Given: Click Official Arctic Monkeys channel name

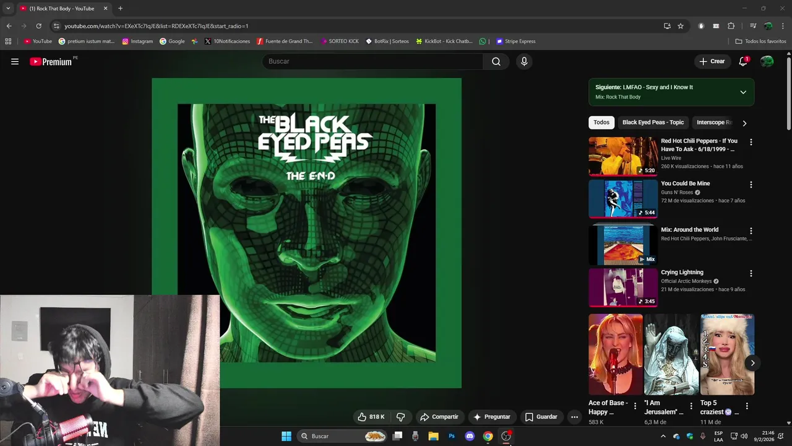Looking at the screenshot, I should [x=686, y=281].
